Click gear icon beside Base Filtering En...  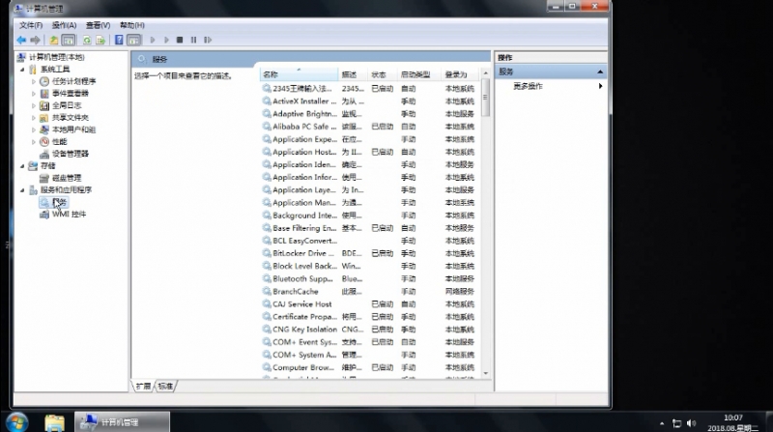tap(267, 228)
